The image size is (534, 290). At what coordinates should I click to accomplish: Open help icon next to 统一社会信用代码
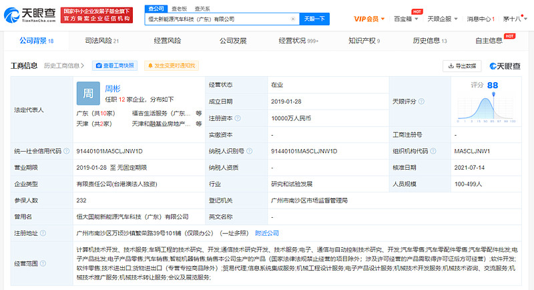[x=66, y=151]
